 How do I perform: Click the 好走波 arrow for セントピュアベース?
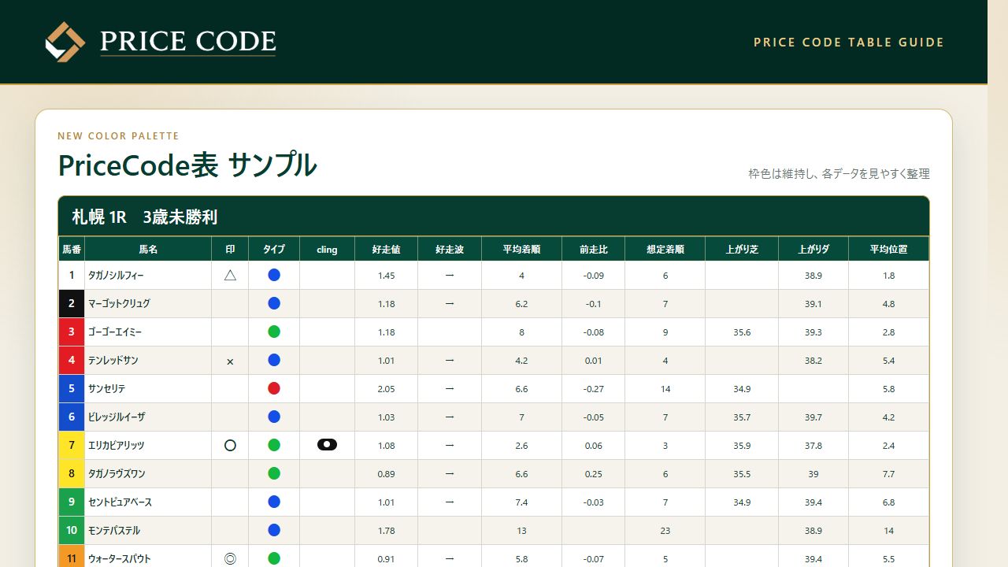tap(450, 502)
